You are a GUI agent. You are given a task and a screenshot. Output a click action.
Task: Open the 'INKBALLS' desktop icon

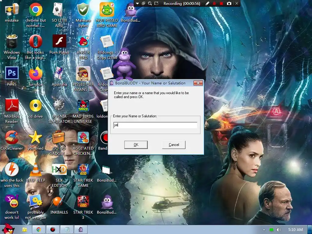point(59,205)
